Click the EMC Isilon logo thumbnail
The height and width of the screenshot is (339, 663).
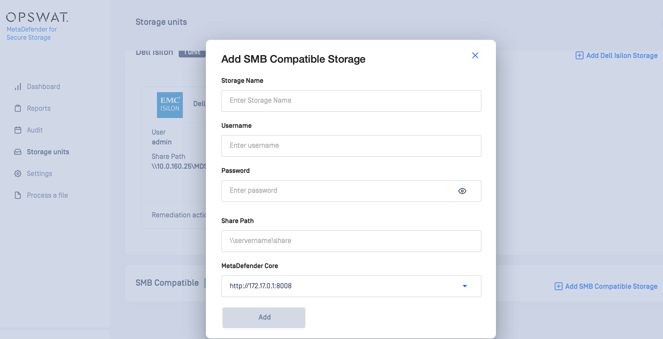tap(170, 105)
